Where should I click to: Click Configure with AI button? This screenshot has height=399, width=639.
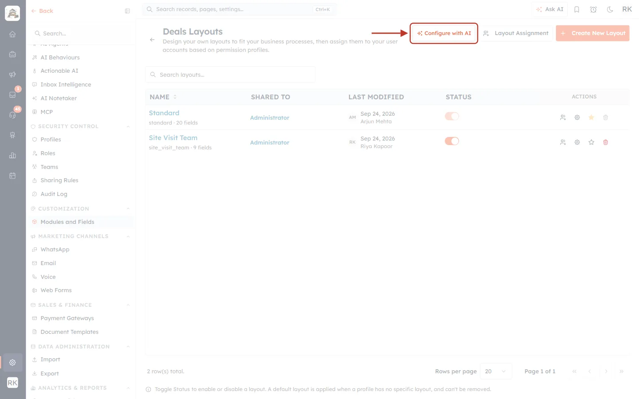point(444,33)
